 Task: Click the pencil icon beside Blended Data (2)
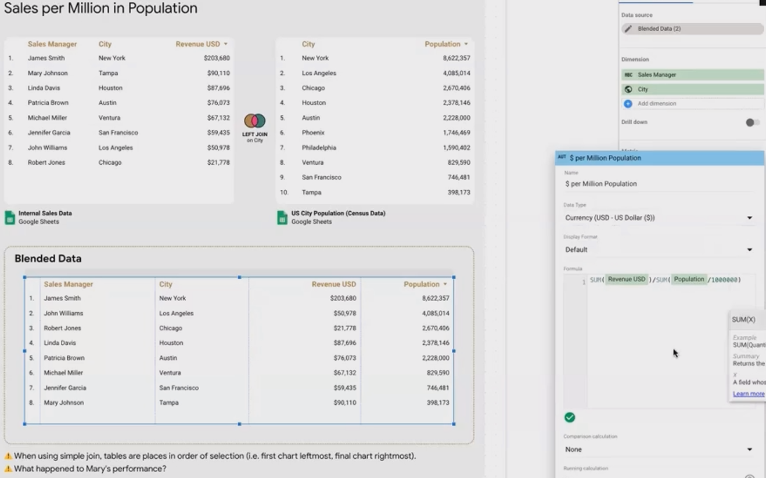coord(628,28)
